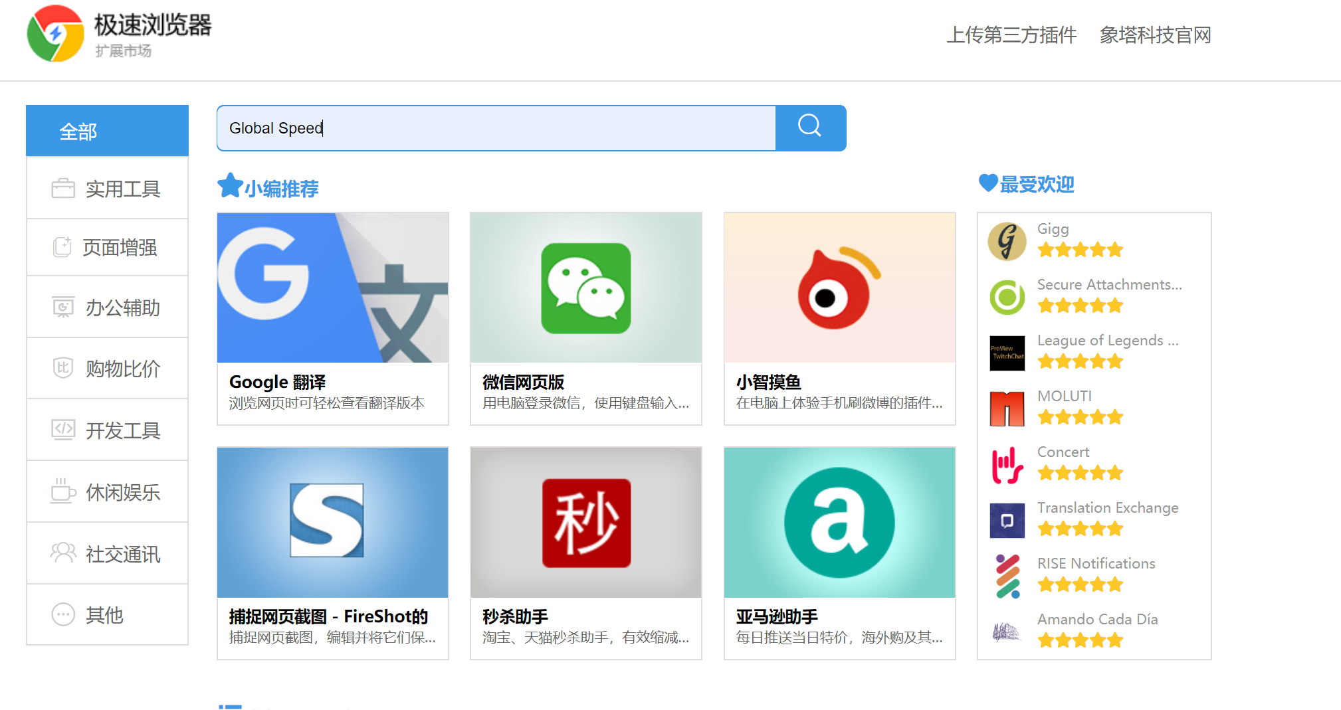This screenshot has width=1341, height=710.
Task: Click the 开发工具 code icon
Action: [63, 430]
